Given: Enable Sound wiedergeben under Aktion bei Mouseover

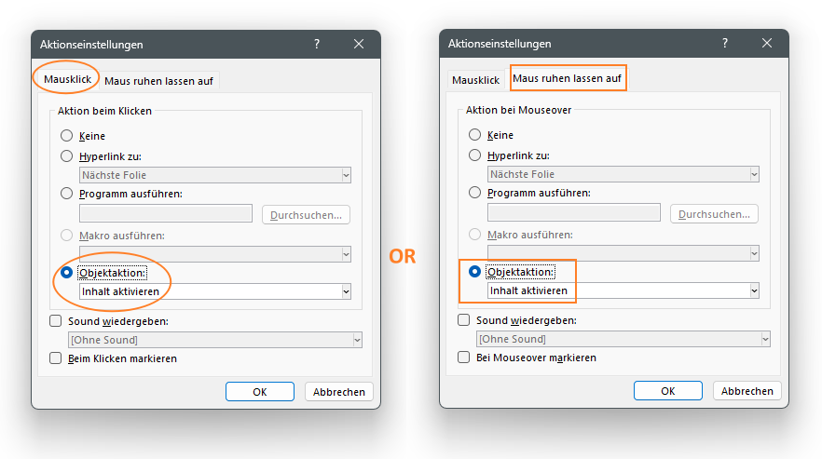Looking at the screenshot, I should (x=463, y=320).
